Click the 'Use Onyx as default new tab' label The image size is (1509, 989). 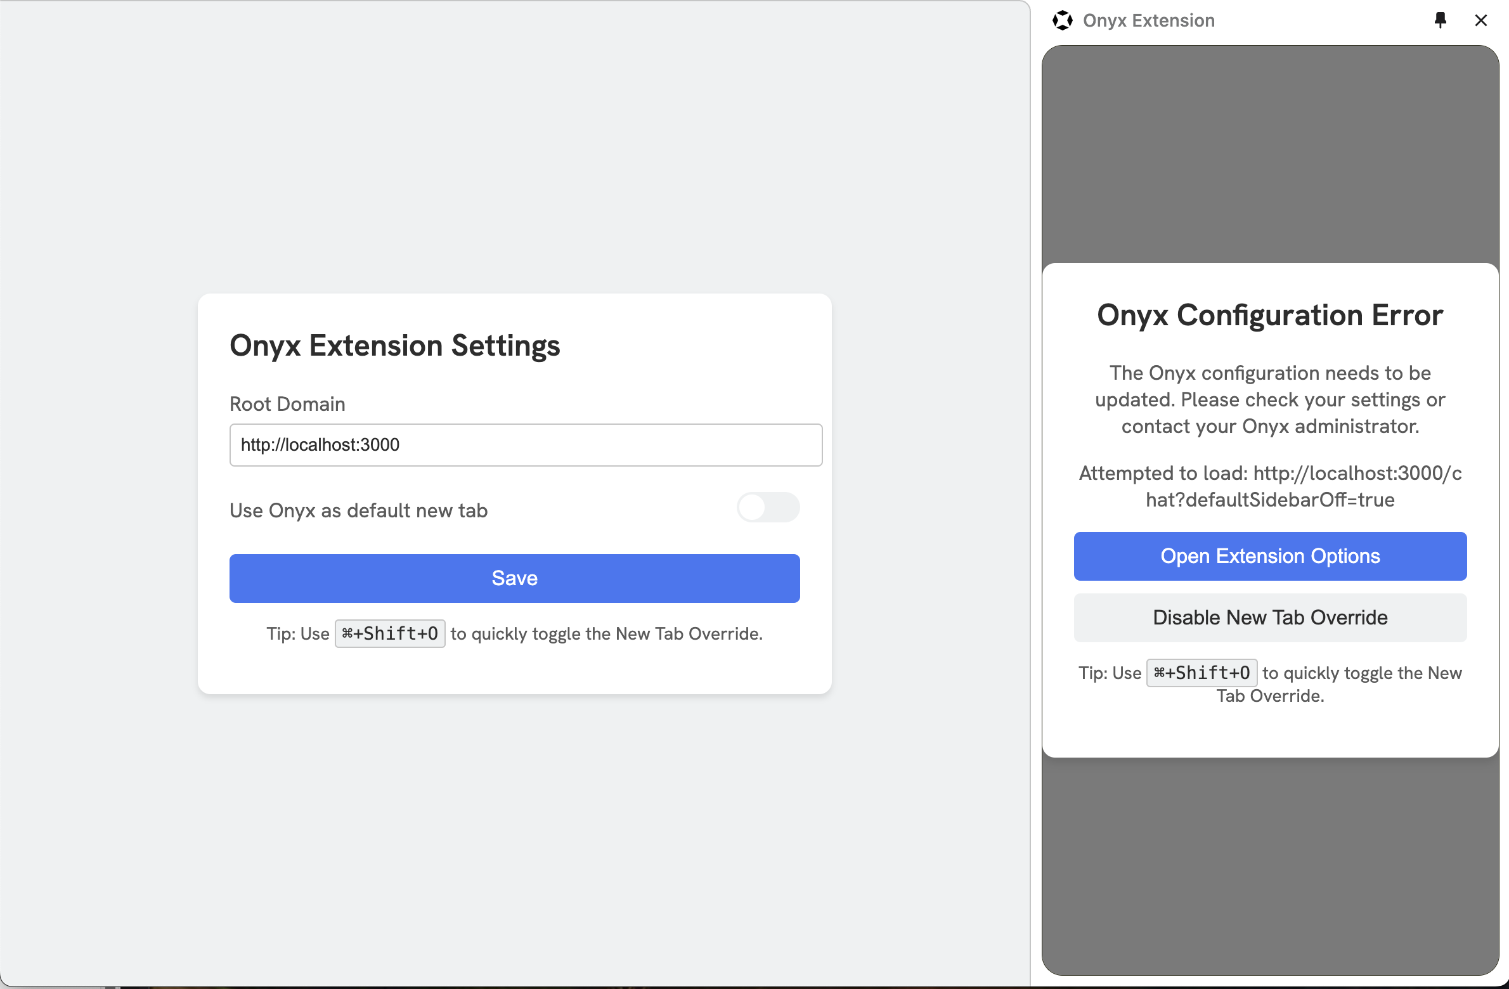[x=358, y=510]
